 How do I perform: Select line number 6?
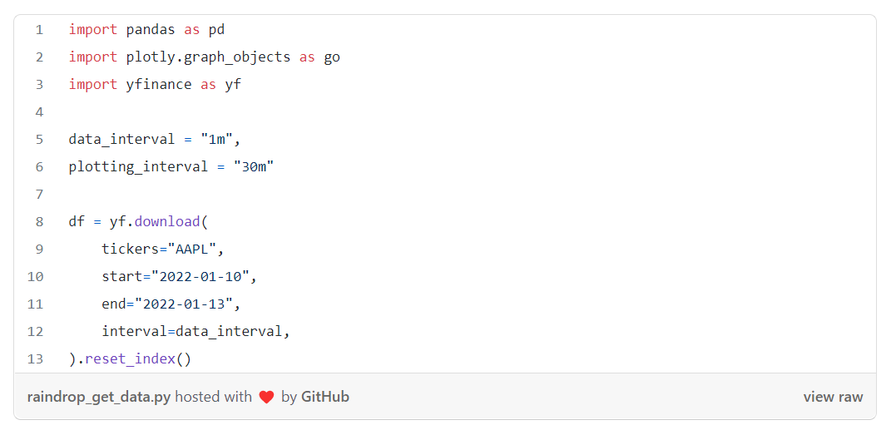point(39,167)
